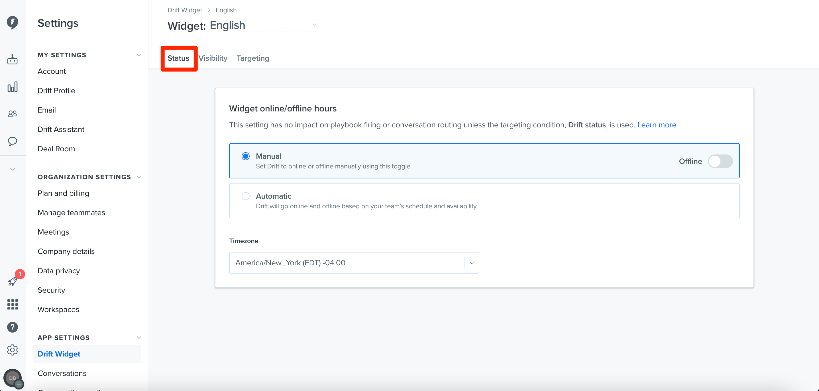Open the Conversations chat bubble icon
Image resolution: width=819 pixels, height=391 pixels.
pyautogui.click(x=13, y=141)
